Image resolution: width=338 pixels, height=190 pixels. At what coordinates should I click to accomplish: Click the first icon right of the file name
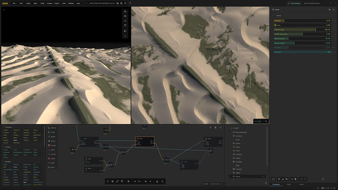(x=118, y=3)
